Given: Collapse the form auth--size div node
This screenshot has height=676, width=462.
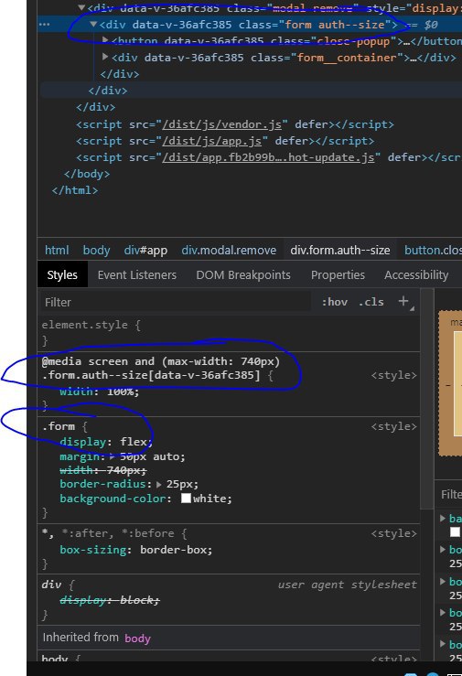Looking at the screenshot, I should [93, 25].
